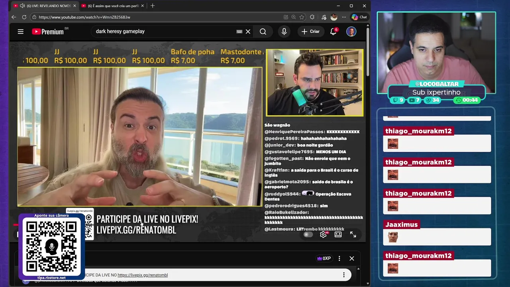The image size is (510, 287).
Task: Start voice search with microphone button
Action: 284,31
